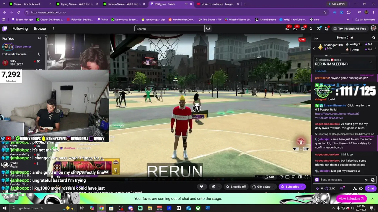
Task: Click the Get Bits diamond icon in top nav
Action: point(311,29)
